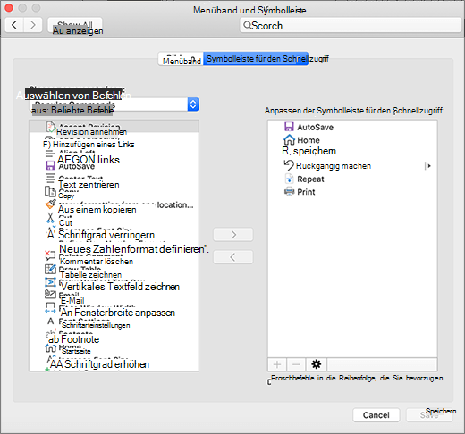
Task: Click the Revision annehmen icon
Action: tap(50, 127)
